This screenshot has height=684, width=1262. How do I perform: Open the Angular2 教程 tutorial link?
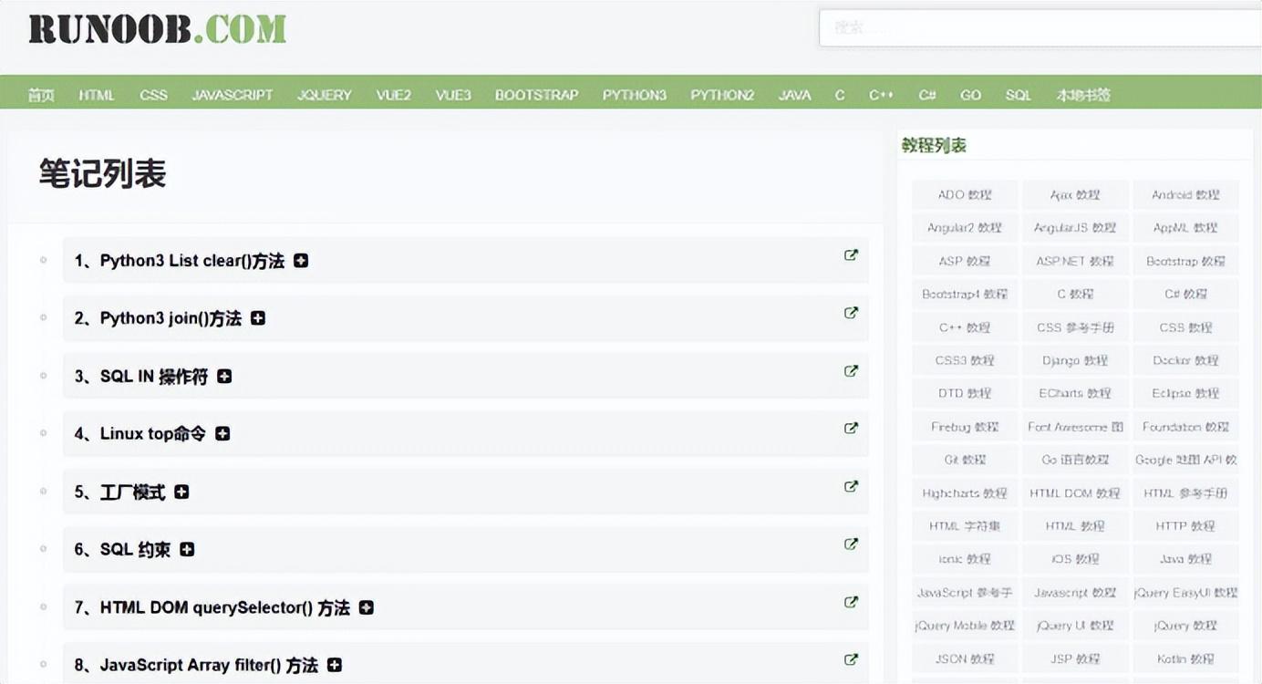click(x=965, y=228)
